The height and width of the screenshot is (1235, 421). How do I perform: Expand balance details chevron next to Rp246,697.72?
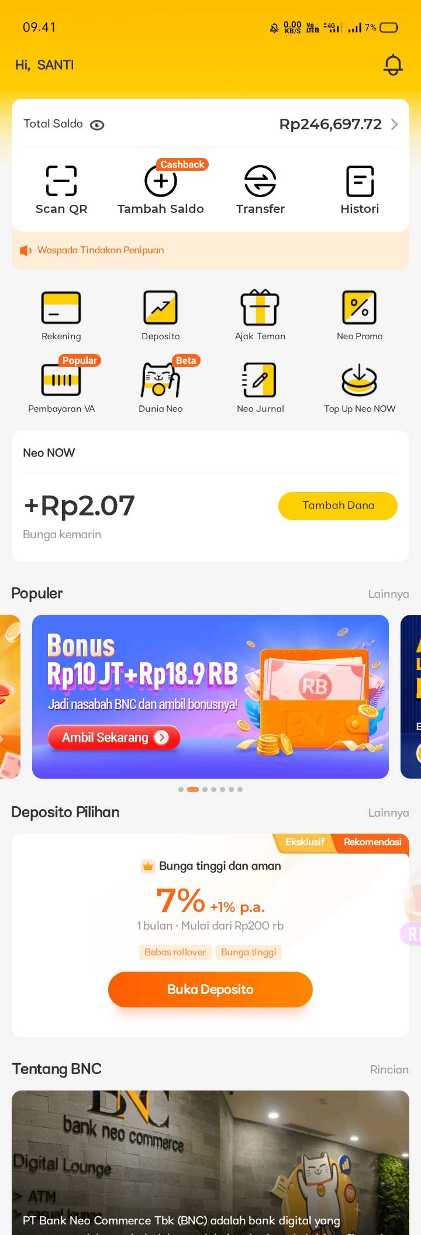tap(394, 124)
